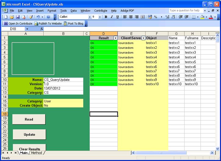Click the Save icon in toolbar
Screen dimensions: 221x161
(x=18, y=17)
